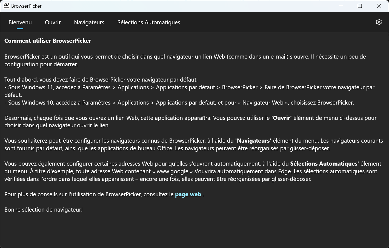Select the Sélections Automatiques tab
The image size is (389, 248).
pos(149,22)
